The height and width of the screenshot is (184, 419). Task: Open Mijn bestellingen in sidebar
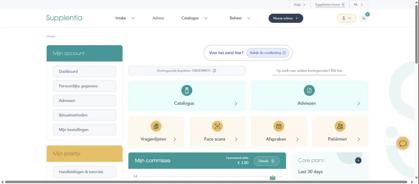[x=85, y=130]
